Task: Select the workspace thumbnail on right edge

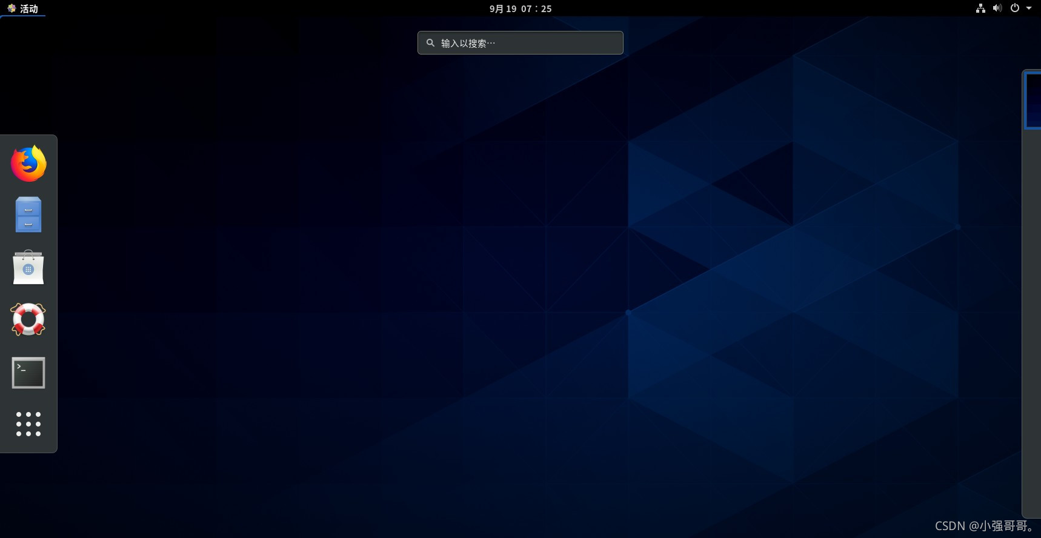Action: 1033,100
